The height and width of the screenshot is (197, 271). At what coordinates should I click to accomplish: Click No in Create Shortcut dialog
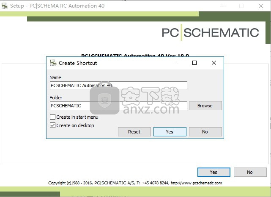(x=205, y=132)
